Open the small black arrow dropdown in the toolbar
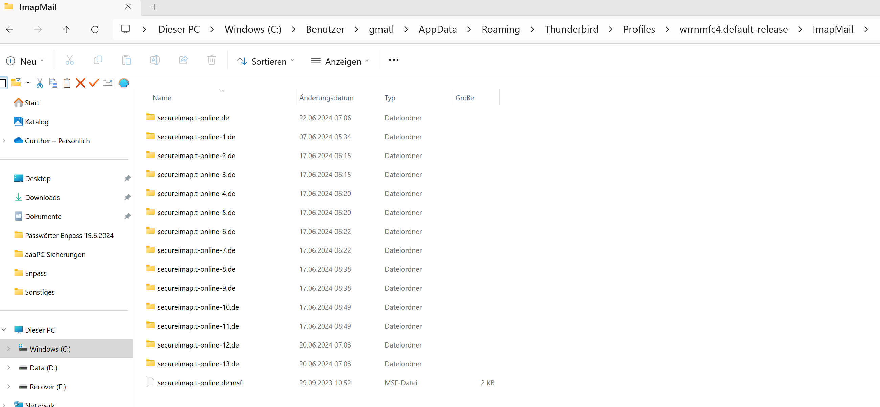The height and width of the screenshot is (407, 880). (x=28, y=82)
